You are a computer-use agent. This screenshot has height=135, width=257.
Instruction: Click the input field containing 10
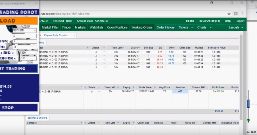coord(25,47)
